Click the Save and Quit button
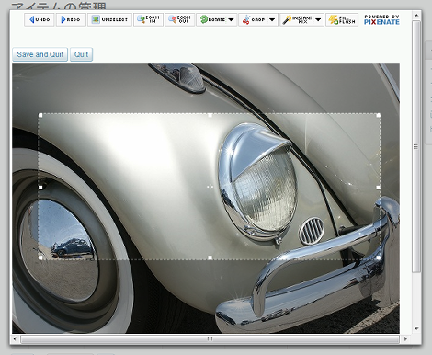 pos(40,54)
